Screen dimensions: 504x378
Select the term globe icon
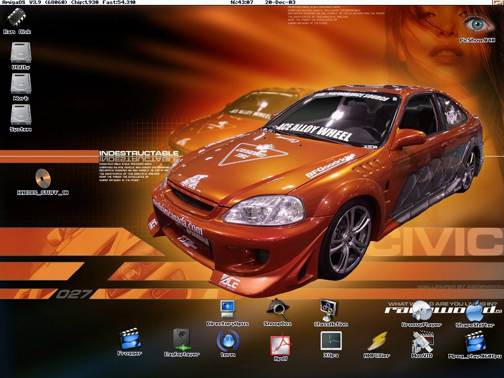coord(228,341)
